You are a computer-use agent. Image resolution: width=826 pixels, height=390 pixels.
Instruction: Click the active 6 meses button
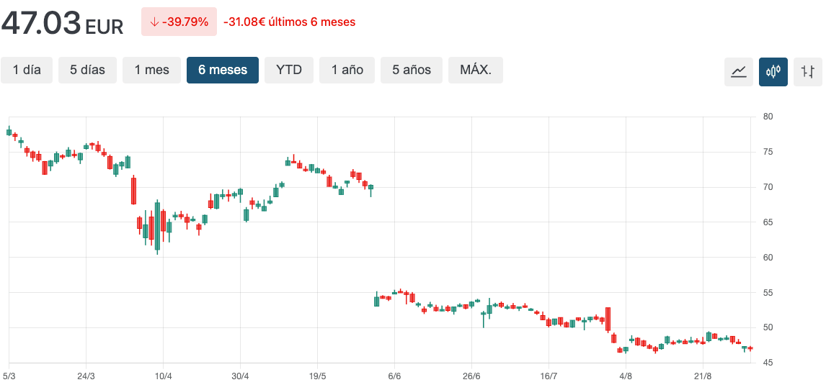point(223,70)
